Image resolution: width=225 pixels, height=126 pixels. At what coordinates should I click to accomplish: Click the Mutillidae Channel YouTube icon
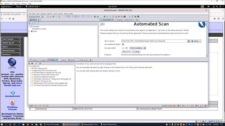[x=12, y=103]
